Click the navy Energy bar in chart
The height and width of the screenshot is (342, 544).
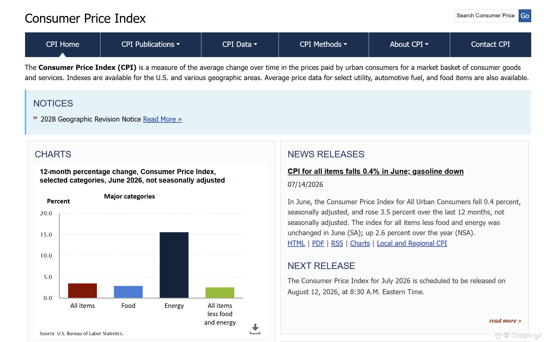(x=174, y=265)
